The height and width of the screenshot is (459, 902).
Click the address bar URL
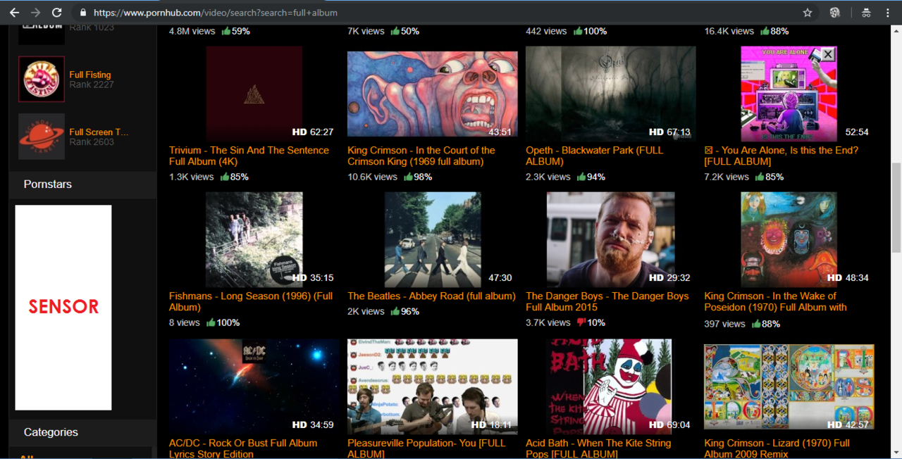point(216,13)
